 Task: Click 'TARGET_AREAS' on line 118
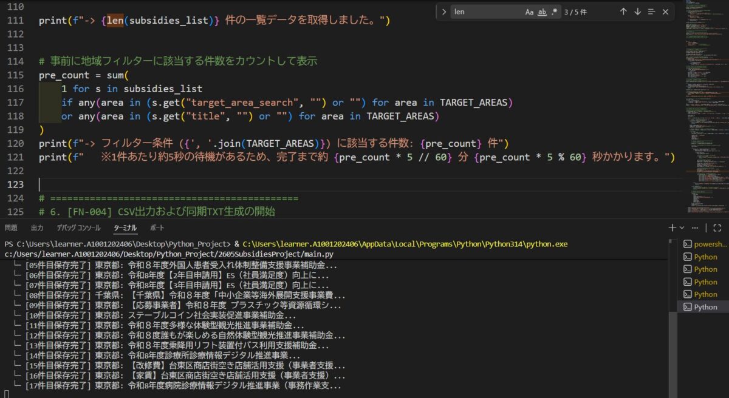click(x=401, y=116)
